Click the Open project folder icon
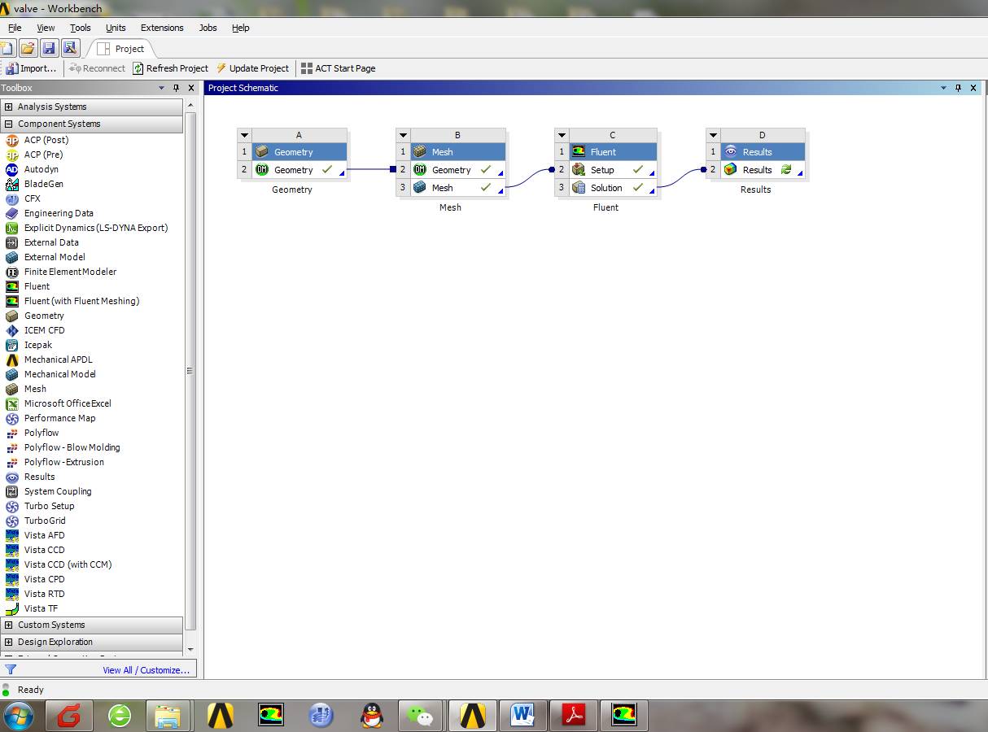The image size is (988, 732). (x=28, y=48)
